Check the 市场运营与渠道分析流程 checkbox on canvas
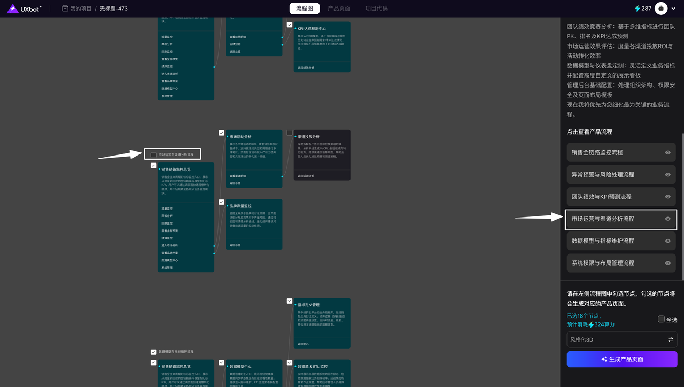 153,154
